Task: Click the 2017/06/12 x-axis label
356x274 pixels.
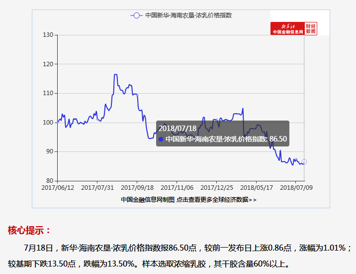Action: [58, 188]
